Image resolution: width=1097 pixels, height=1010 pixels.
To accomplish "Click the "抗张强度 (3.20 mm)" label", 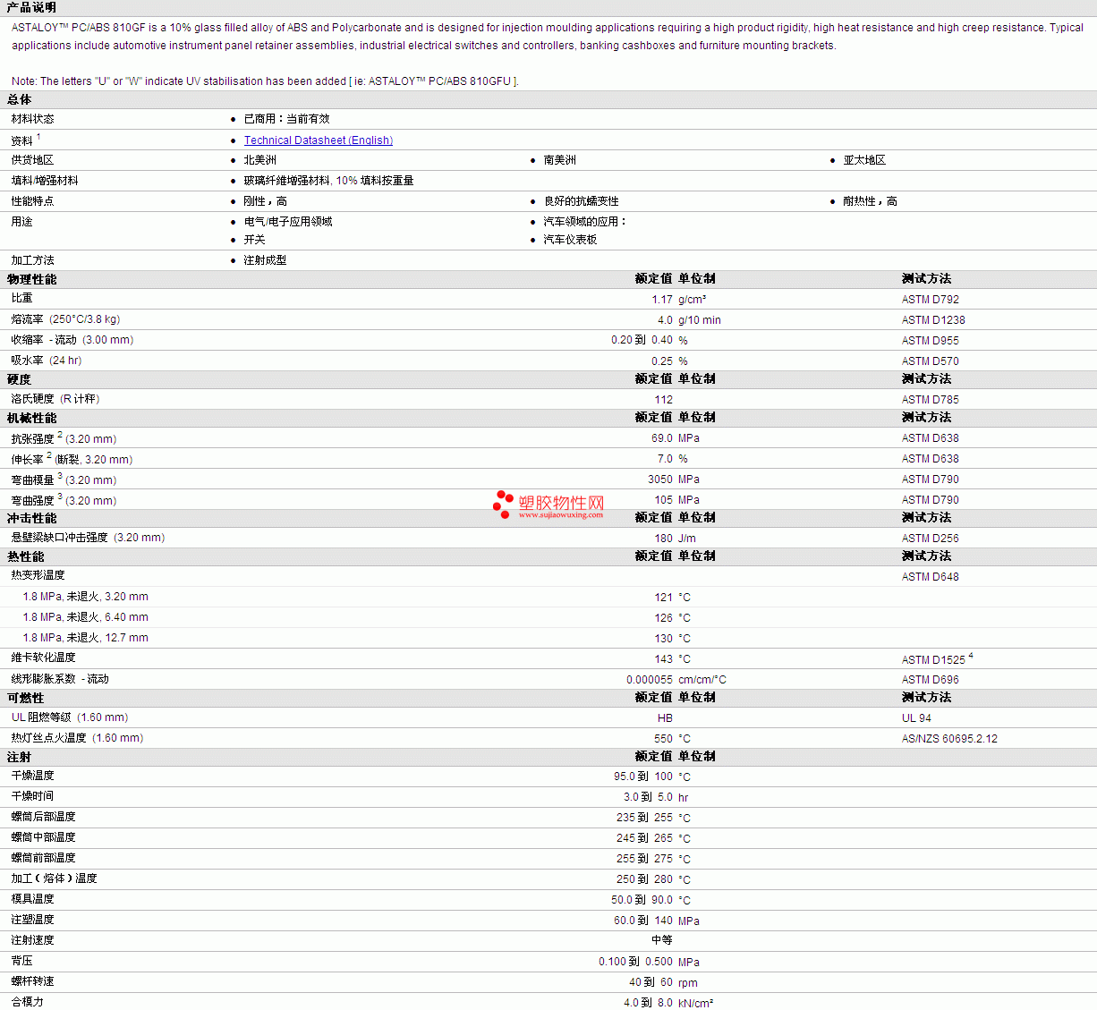I will click(64, 438).
